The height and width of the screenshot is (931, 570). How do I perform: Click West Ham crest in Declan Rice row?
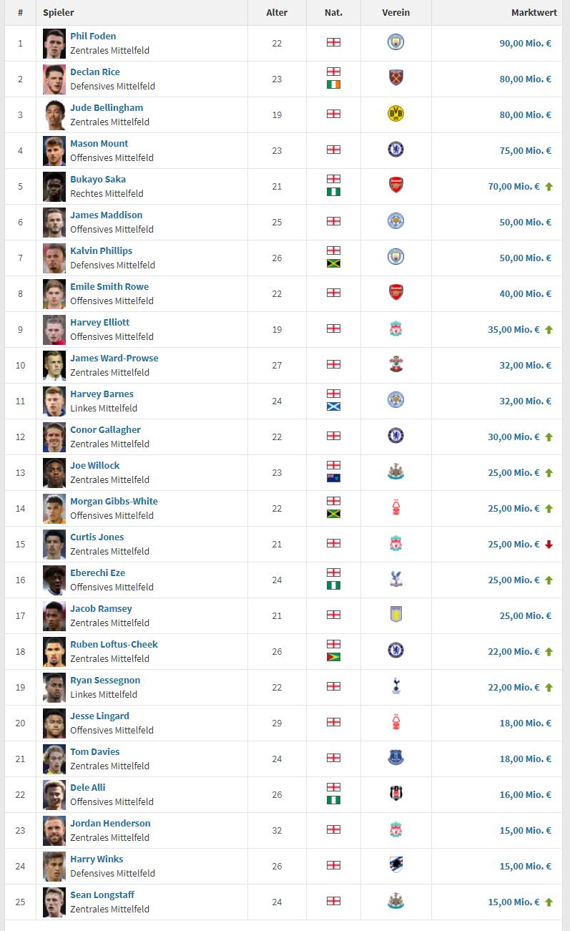coord(395,79)
